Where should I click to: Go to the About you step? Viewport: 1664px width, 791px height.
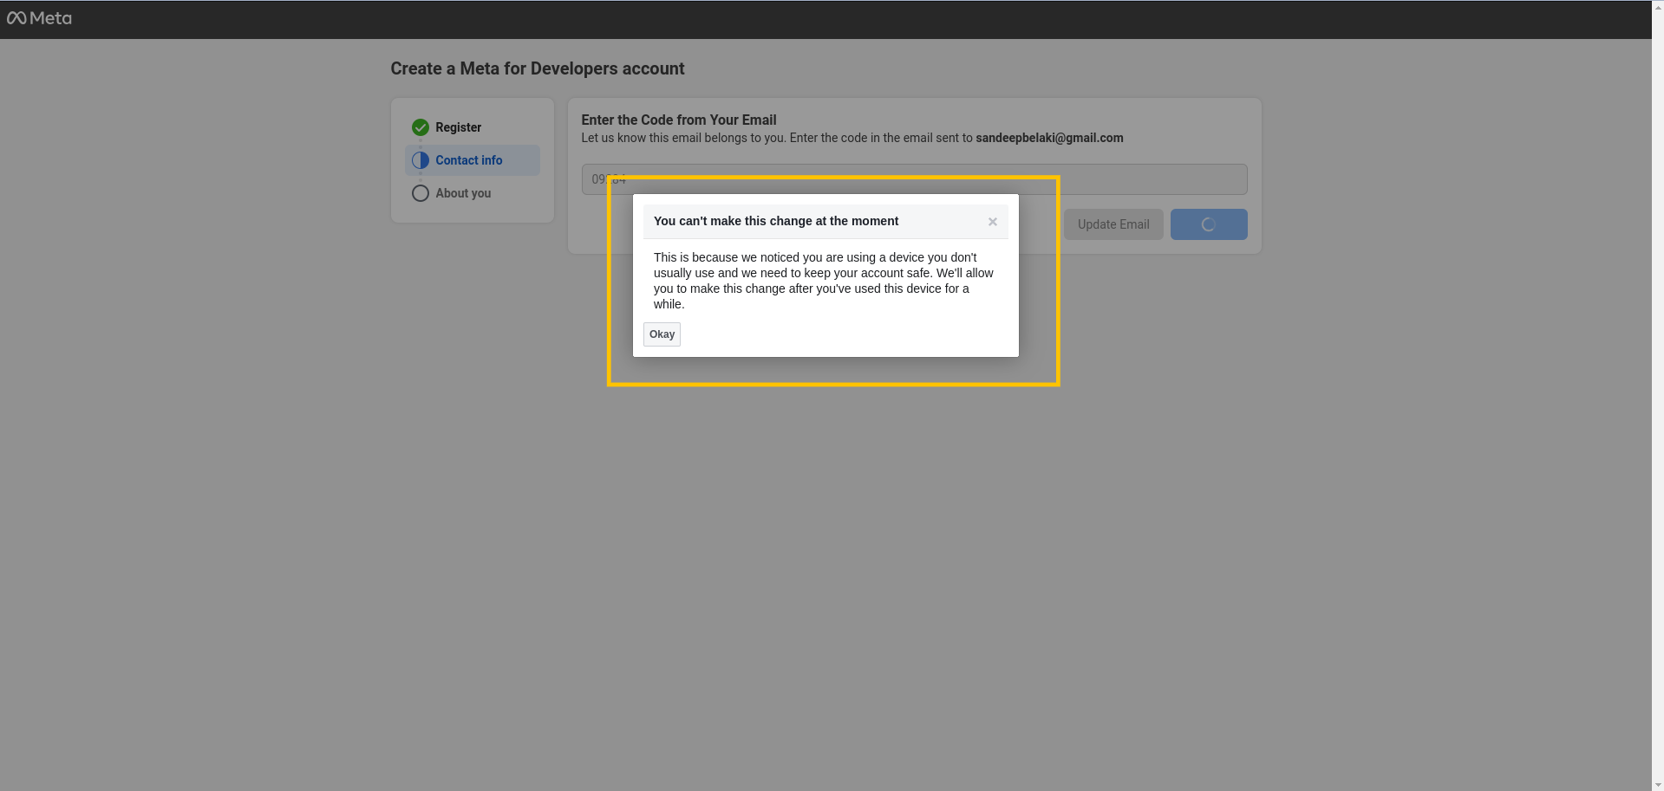tap(463, 193)
